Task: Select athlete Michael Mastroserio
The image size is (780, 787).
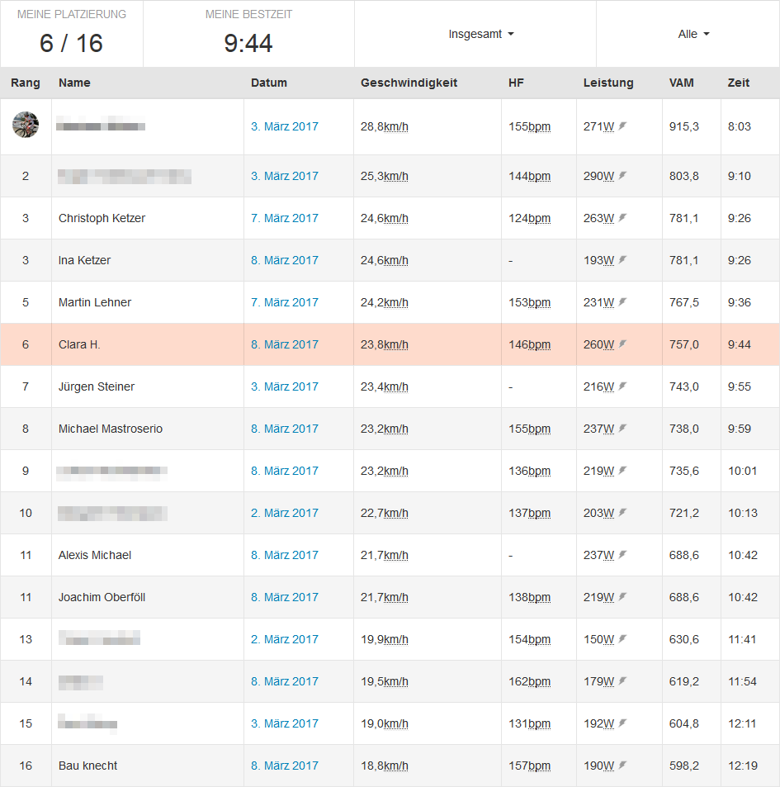Action: click(111, 429)
